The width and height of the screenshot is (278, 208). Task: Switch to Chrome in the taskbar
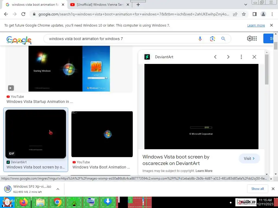(57, 202)
